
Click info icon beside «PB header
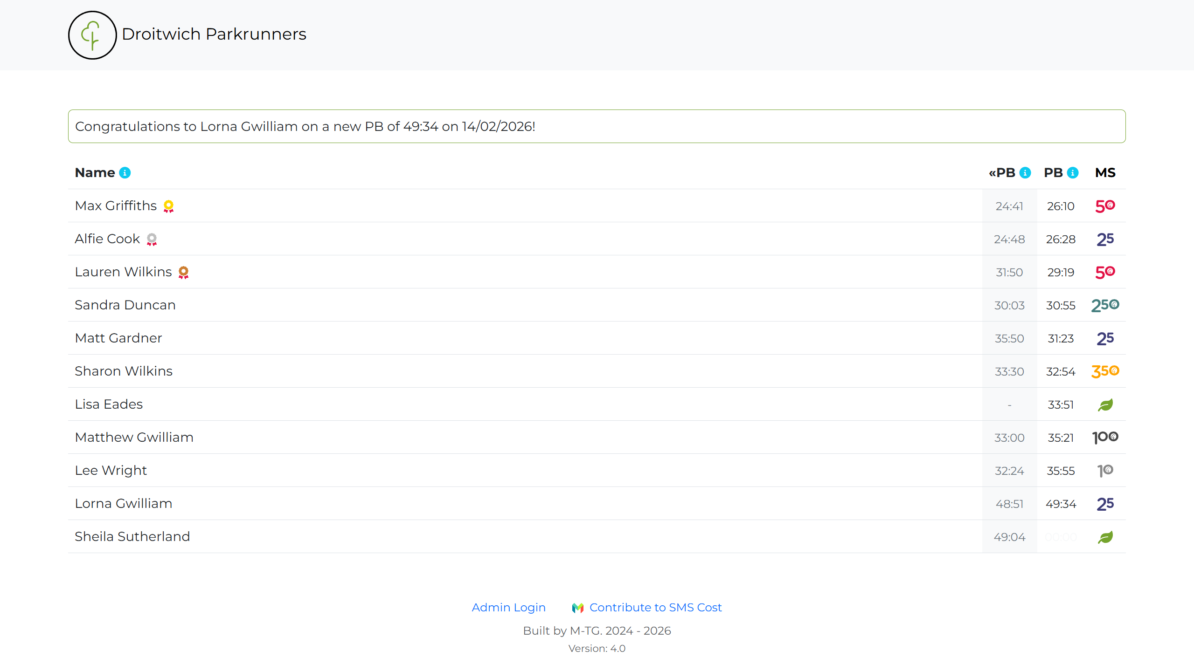point(1025,173)
